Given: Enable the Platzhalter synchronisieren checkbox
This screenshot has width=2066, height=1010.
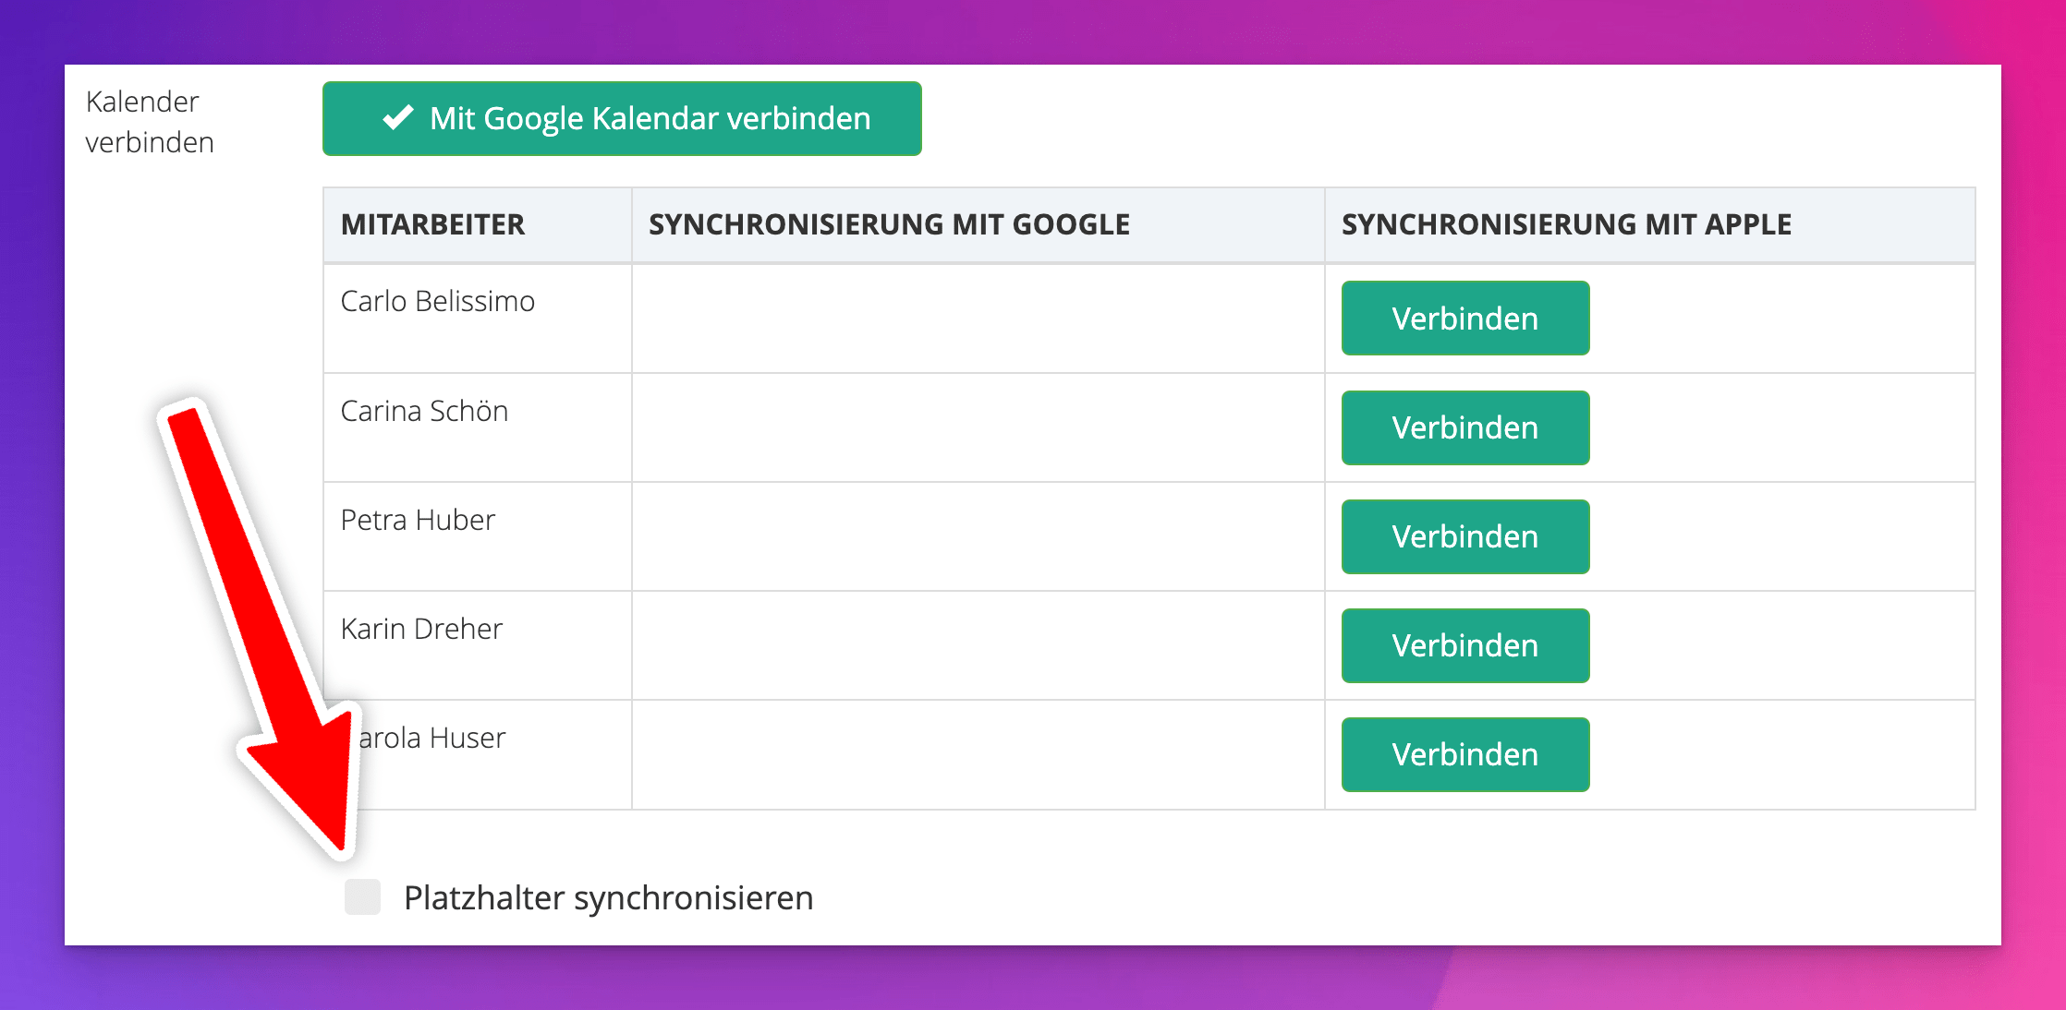Looking at the screenshot, I should pyautogui.click(x=362, y=897).
